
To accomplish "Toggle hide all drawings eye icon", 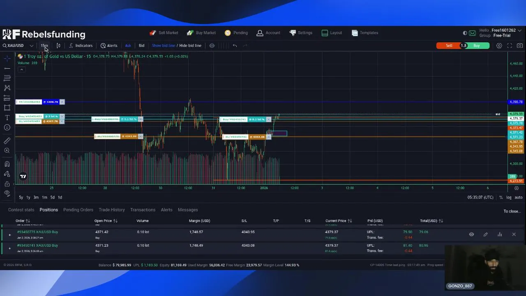I will tap(7, 193).
